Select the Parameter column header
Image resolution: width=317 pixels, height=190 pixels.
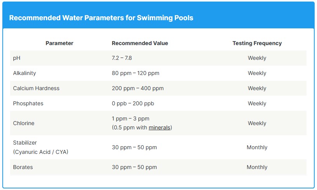(x=59, y=43)
